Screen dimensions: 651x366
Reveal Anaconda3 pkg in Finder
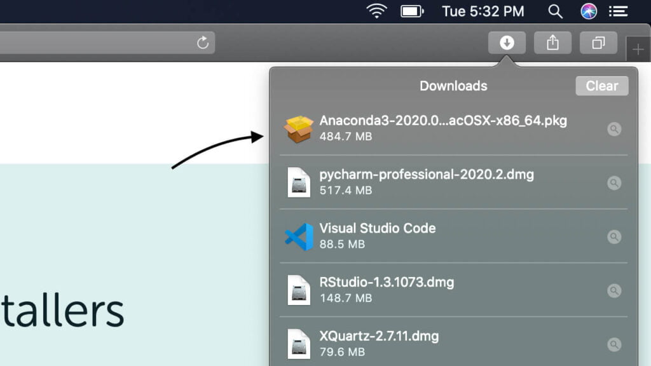click(x=614, y=129)
